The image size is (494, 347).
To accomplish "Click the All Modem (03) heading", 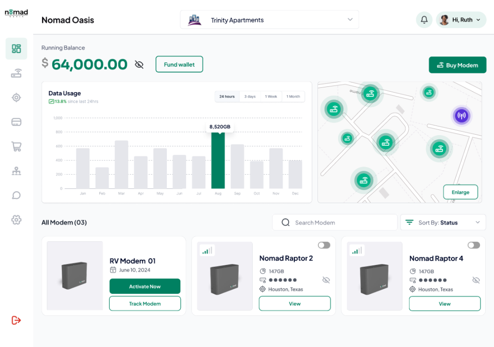I will point(64,222).
